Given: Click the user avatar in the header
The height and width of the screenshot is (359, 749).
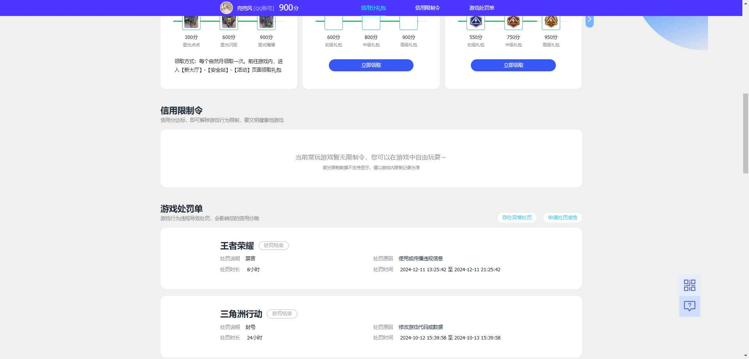Looking at the screenshot, I should [226, 8].
